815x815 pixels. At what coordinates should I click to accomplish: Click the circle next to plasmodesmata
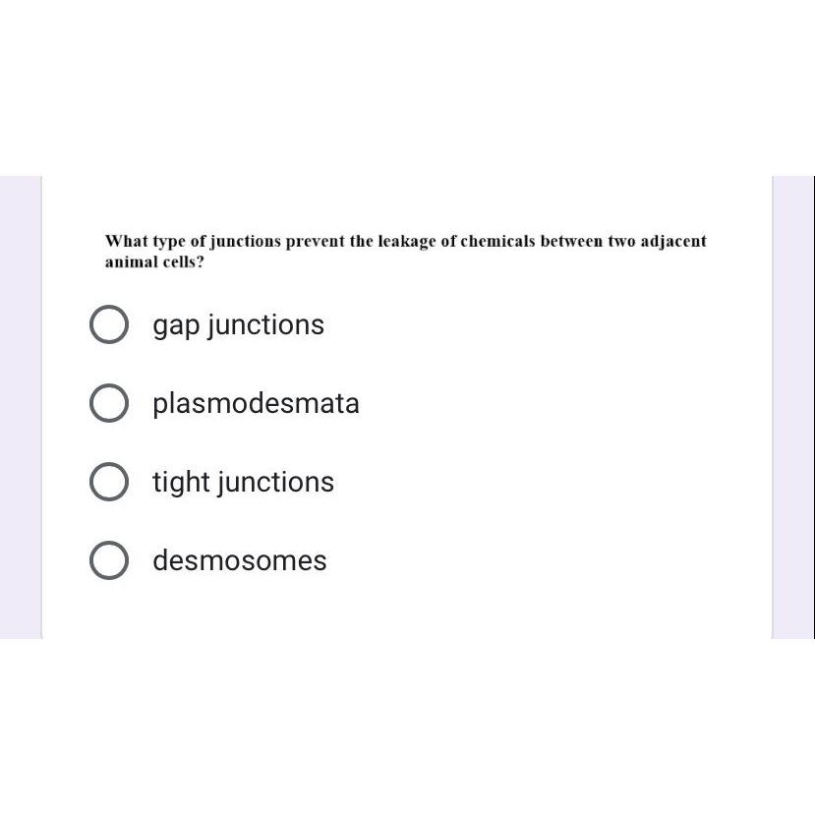tap(109, 403)
